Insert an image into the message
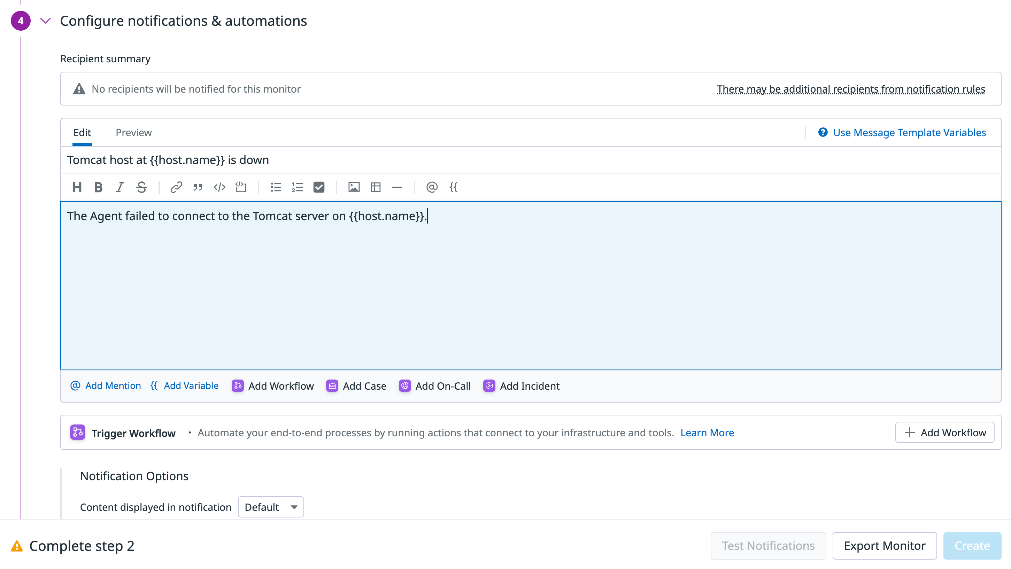The height and width of the screenshot is (569, 1011). tap(354, 187)
